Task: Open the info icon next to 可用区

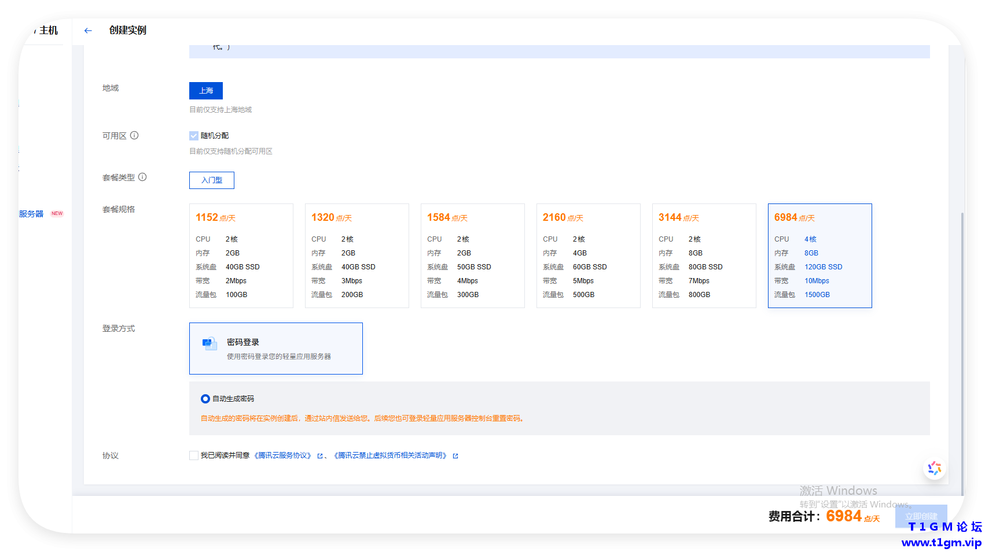Action: pos(134,135)
